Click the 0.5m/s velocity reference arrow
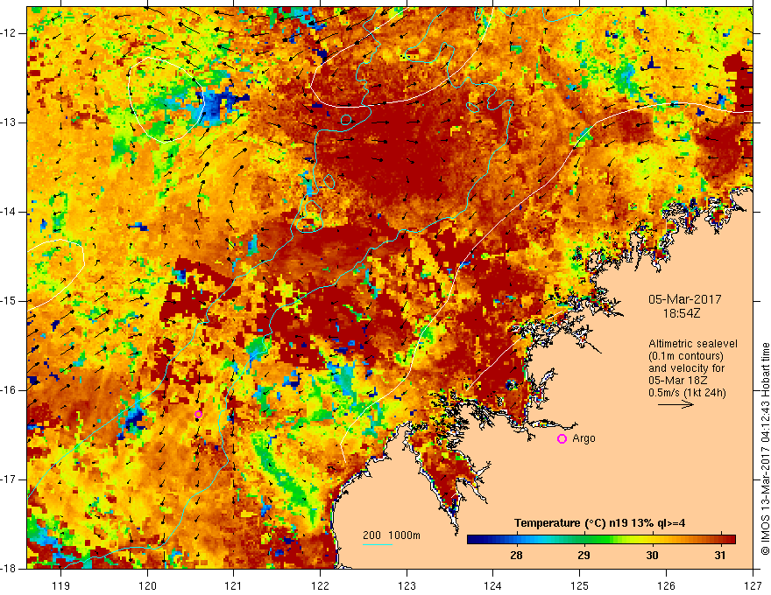 coord(676,404)
